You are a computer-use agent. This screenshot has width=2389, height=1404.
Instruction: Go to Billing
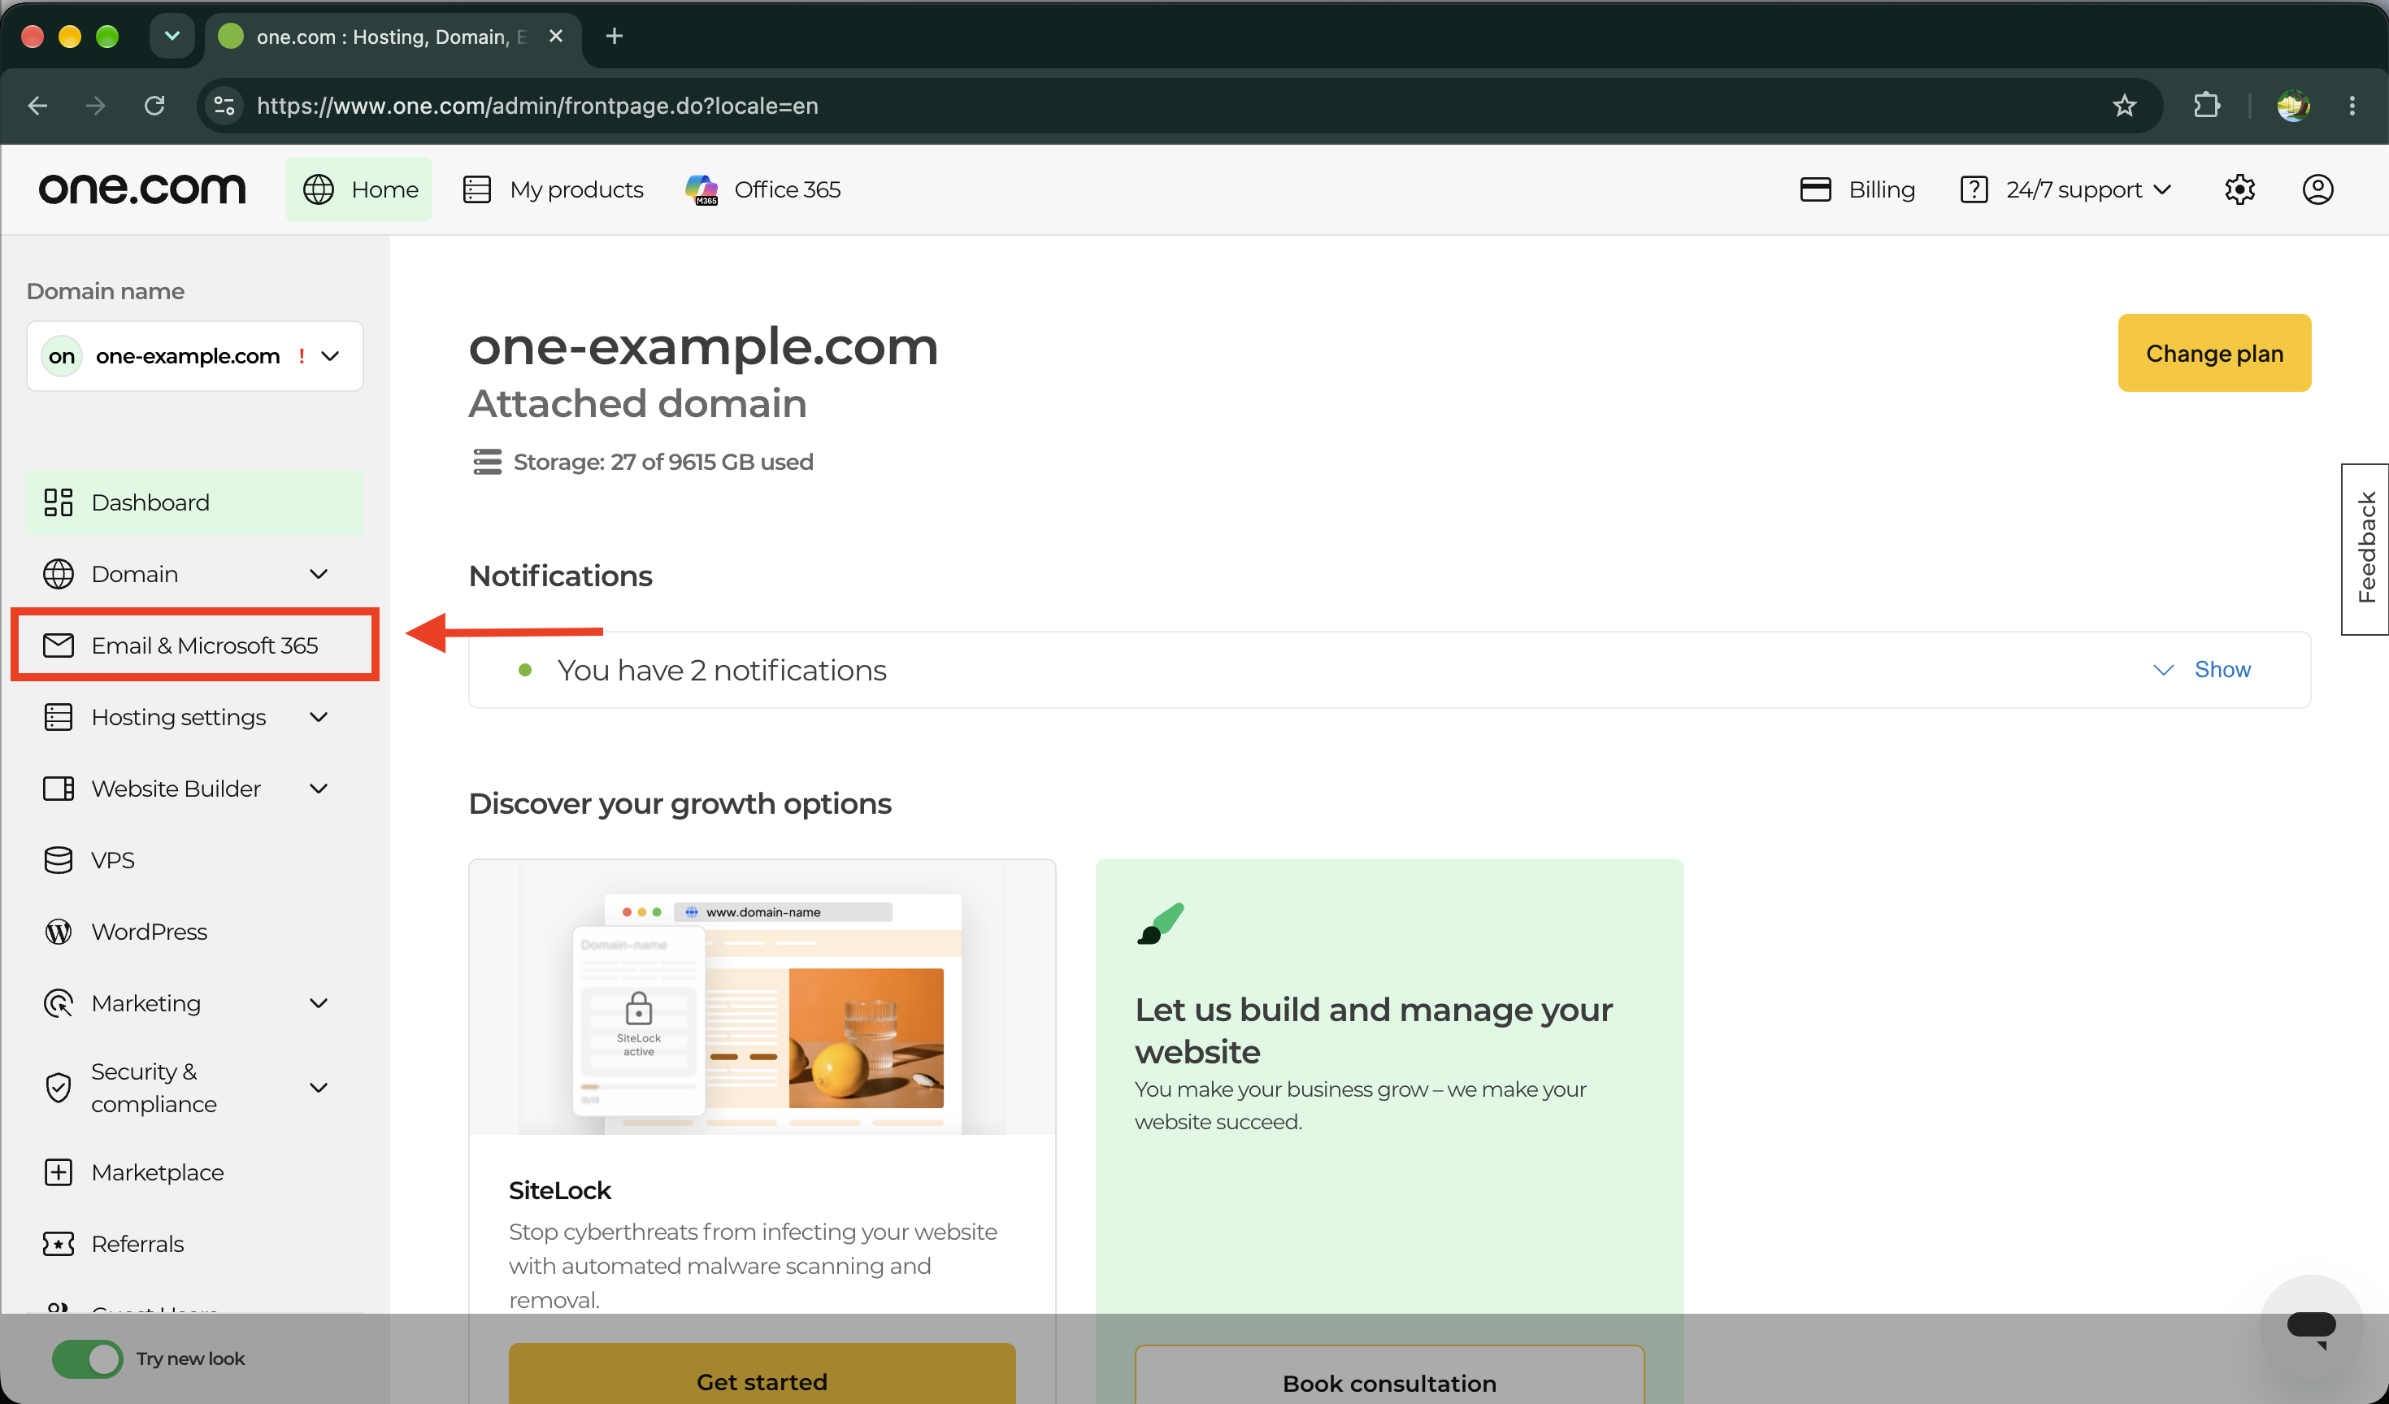pyautogui.click(x=1858, y=189)
